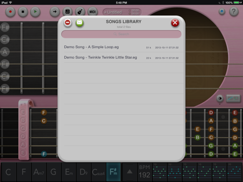Open help with the question mark button
Screen dimensions: 243x182
[234, 12]
